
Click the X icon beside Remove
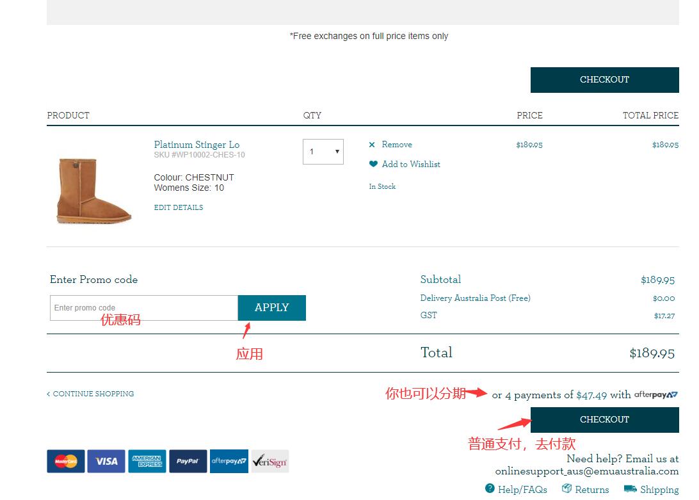coord(372,145)
